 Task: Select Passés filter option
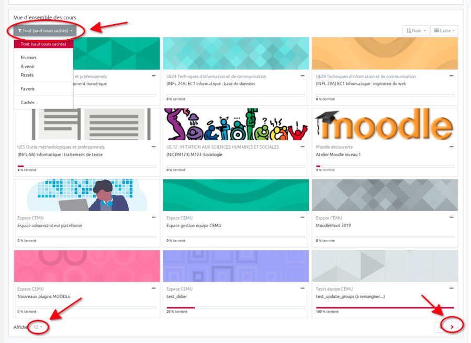coord(27,75)
